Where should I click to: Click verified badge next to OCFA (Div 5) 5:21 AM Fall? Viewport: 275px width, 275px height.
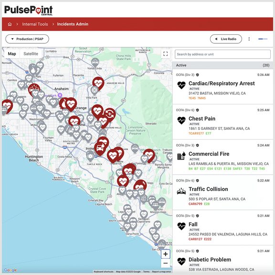pos(198,216)
